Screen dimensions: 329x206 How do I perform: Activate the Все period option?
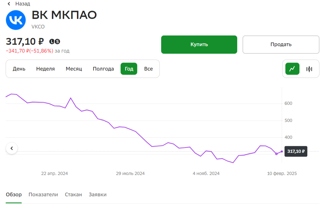tap(148, 69)
